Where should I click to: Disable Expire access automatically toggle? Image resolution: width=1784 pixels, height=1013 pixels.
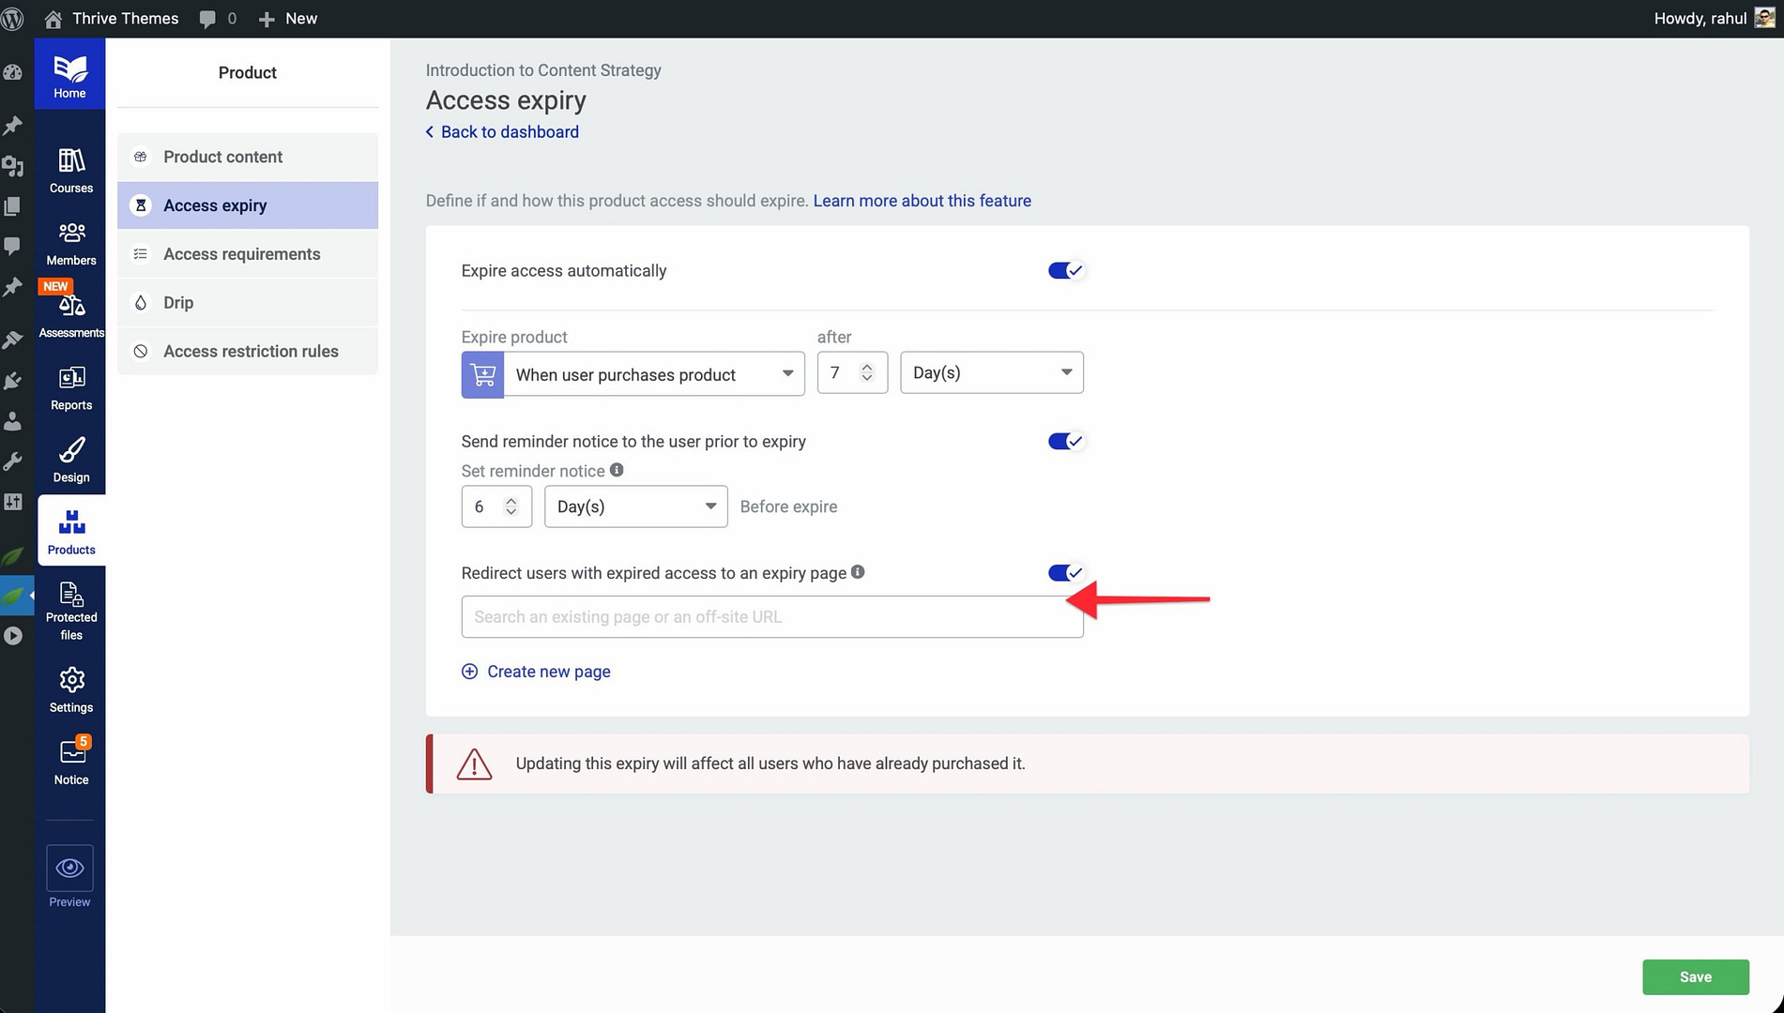click(1065, 271)
